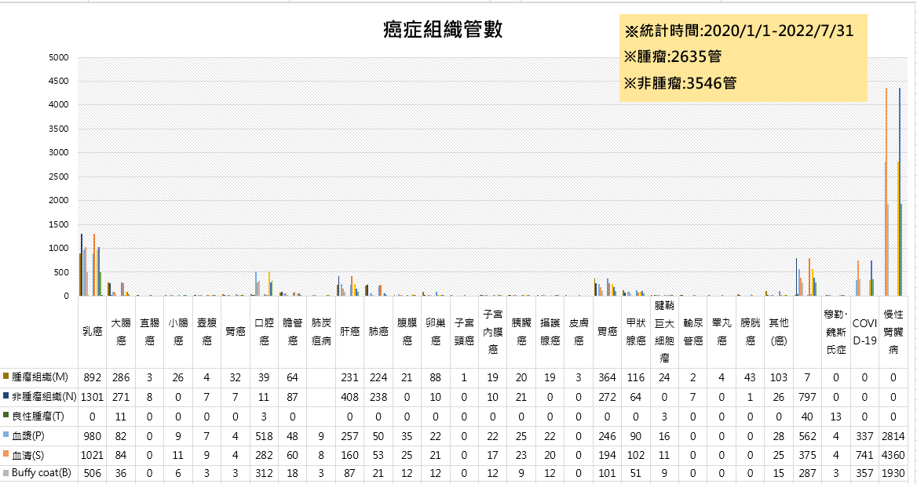Click the 797 cell in the 非腫瘤組織 row
The width and height of the screenshot is (917, 484).
pos(807,397)
